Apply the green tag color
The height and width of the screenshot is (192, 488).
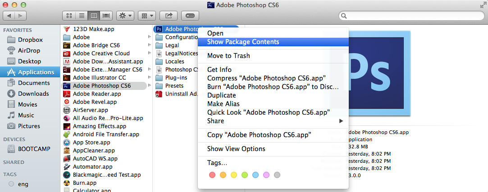point(245,175)
